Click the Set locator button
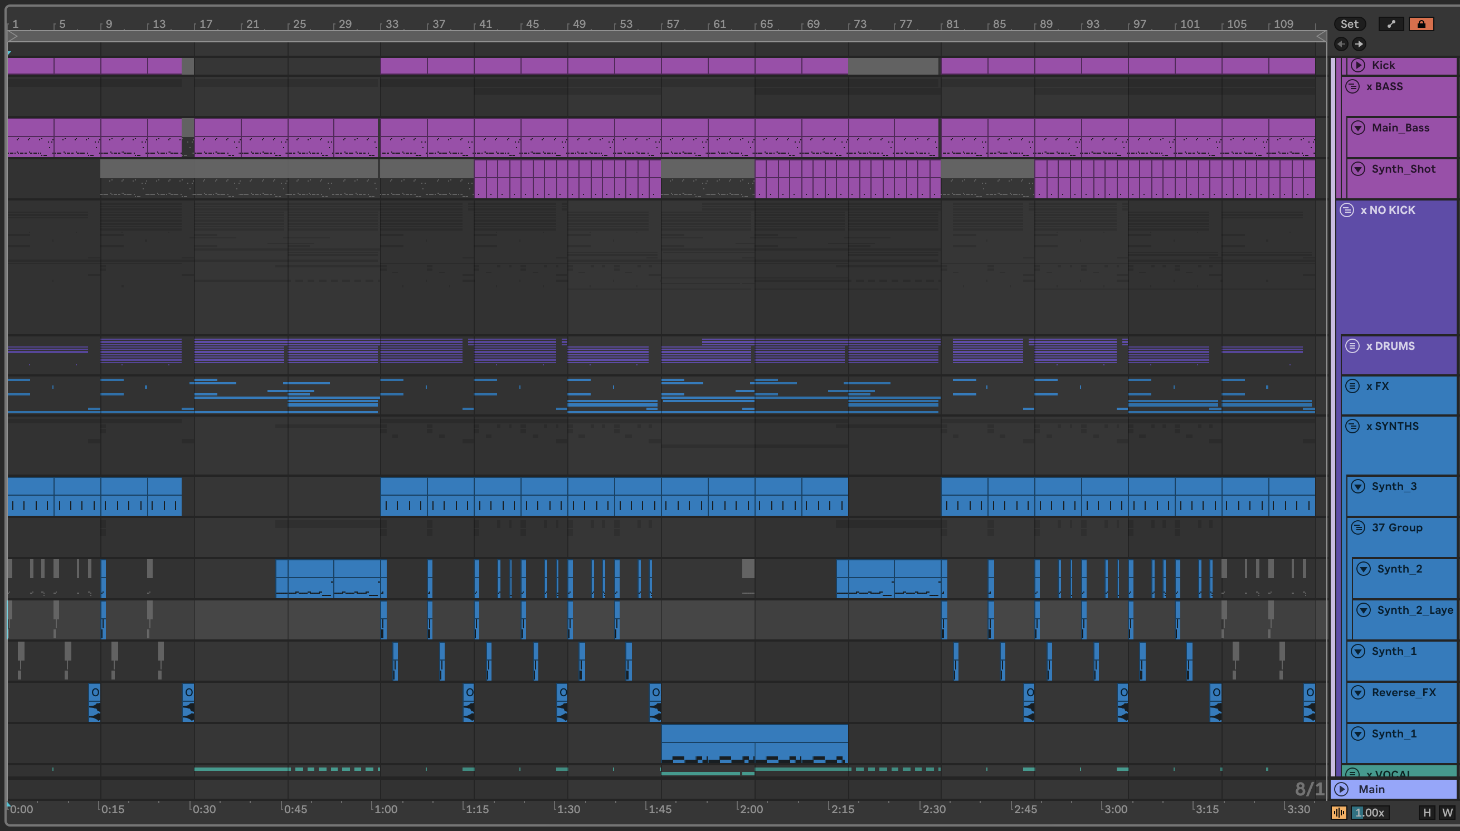 pyautogui.click(x=1349, y=24)
